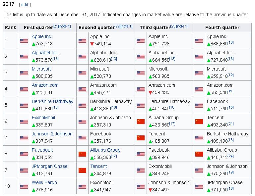Click [note 1] in First quarter header
Image resolution: width=255 pixels, height=196 pixels.
point(65,26)
